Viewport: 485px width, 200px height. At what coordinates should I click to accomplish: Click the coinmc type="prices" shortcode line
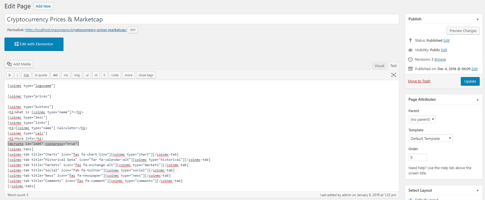30,97
